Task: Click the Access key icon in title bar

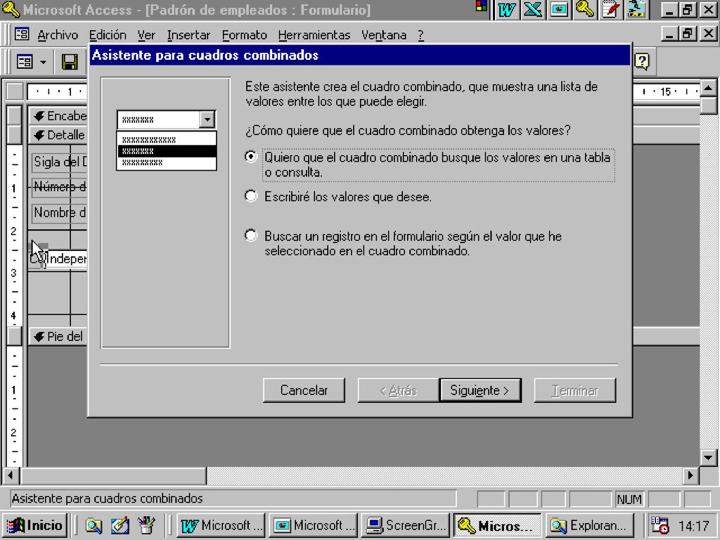Action: pos(10,9)
